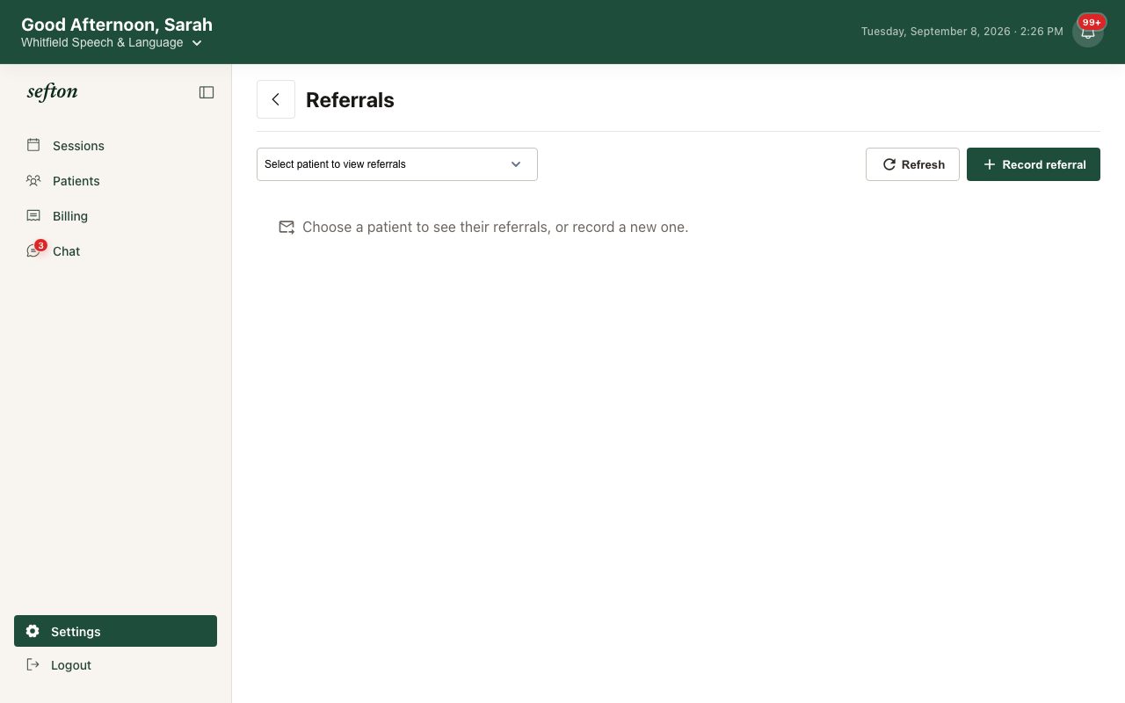Click the sefton logo

pyautogui.click(x=53, y=91)
